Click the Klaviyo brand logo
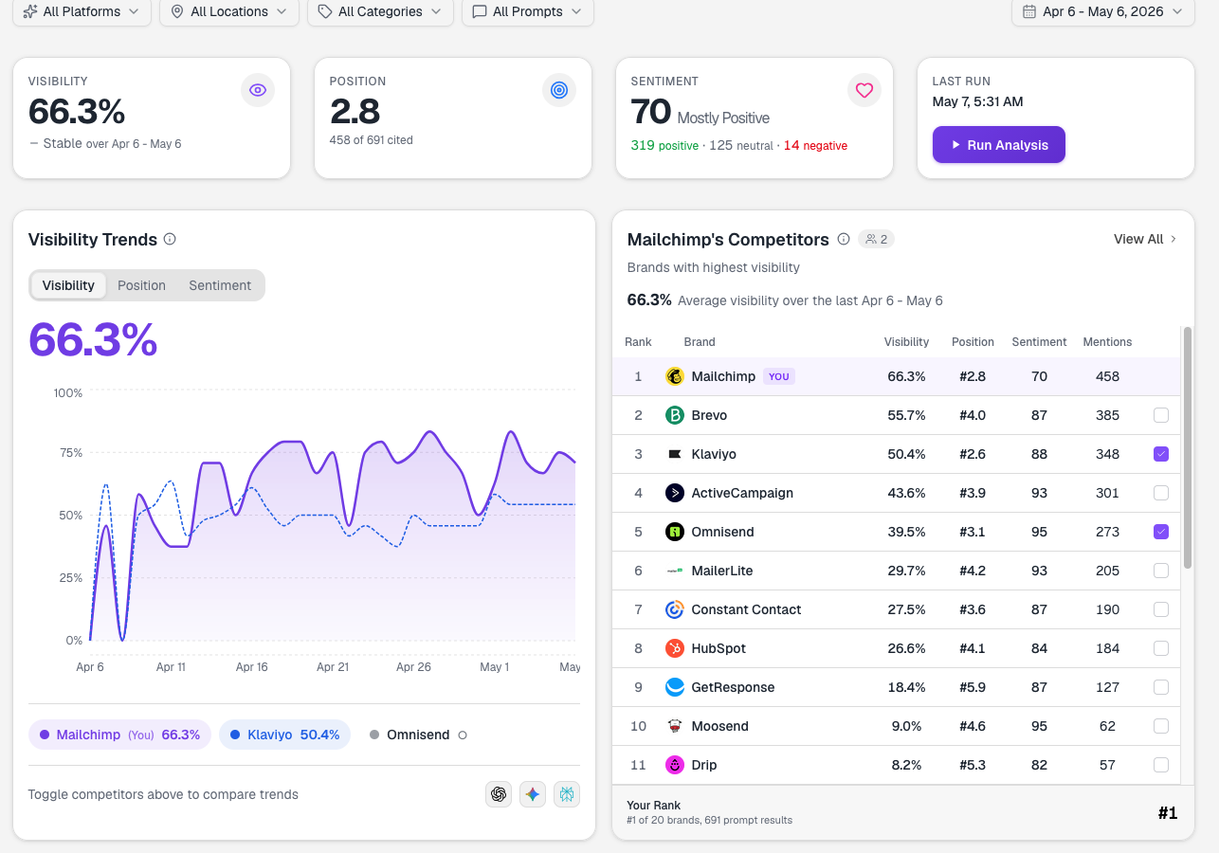Viewport: 1219px width, 853px height. [x=675, y=454]
